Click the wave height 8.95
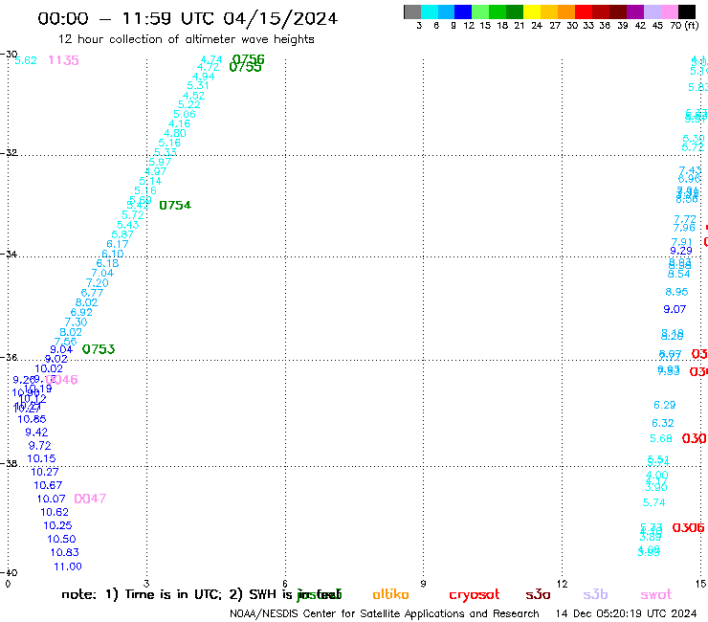The width and height of the screenshot is (708, 622). point(676,292)
